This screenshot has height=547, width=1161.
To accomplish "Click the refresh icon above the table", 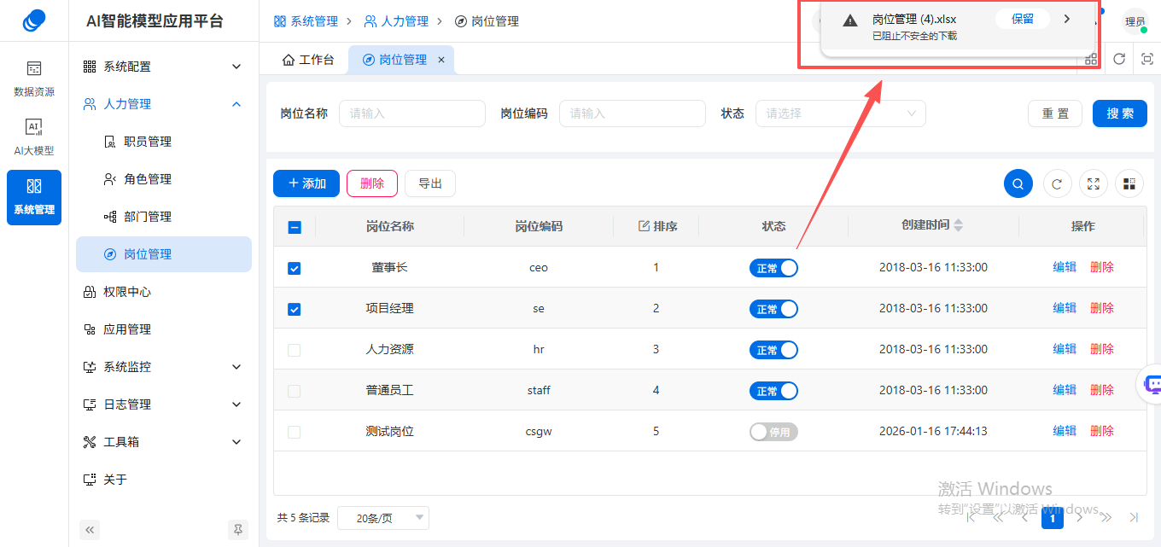I will (1058, 183).
